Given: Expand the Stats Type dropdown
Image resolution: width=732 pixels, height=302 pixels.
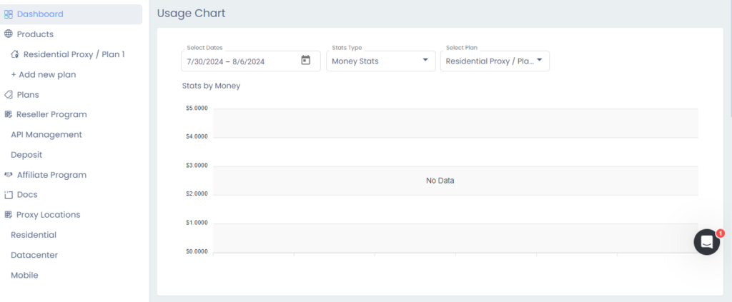Looking at the screenshot, I should point(380,61).
